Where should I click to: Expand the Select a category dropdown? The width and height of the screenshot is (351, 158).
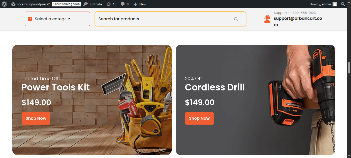pyautogui.click(x=57, y=19)
